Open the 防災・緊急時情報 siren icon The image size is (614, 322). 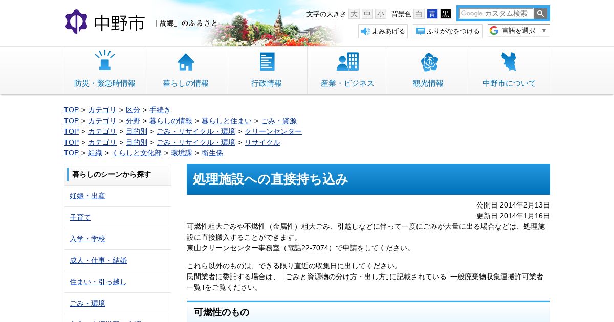point(105,60)
